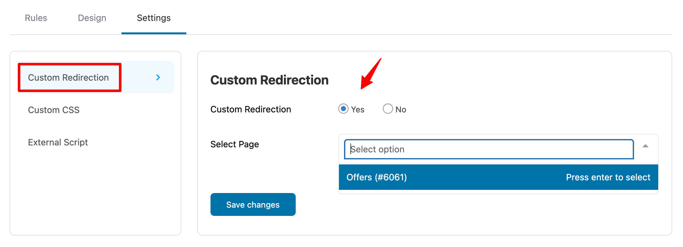This screenshot has height=247, width=683.
Task: Click the Select Page field label
Action: 235,144
